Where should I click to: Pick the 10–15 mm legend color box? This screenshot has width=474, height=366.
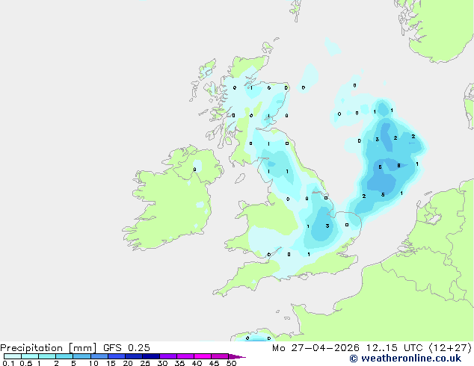pos(99,356)
